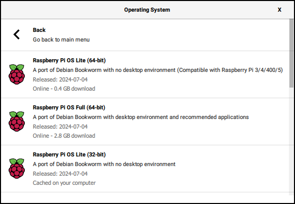Image resolution: width=295 pixels, height=204 pixels.
Task: Click release date under OS Lite (32-bit)
Action: [60, 174]
